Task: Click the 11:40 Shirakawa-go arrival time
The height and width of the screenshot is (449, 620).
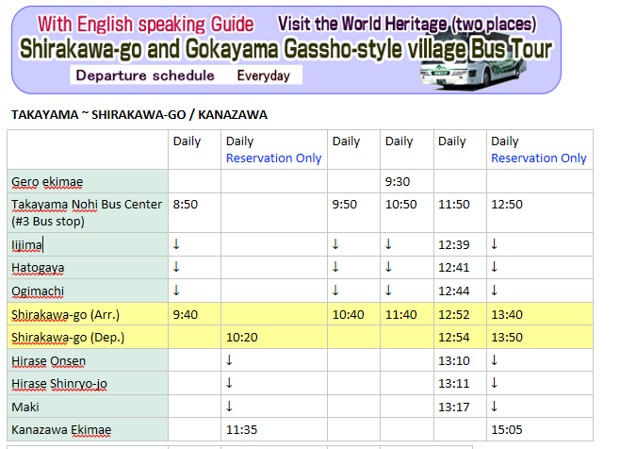Action: (x=401, y=315)
